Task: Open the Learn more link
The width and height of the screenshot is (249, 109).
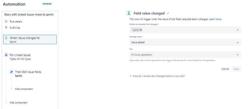Action: point(215,19)
